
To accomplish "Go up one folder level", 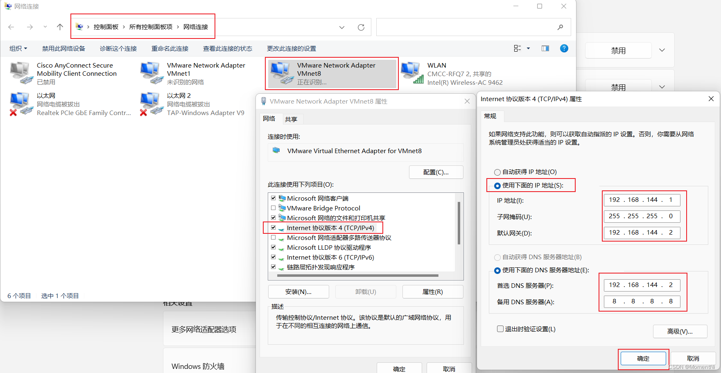I will (60, 27).
